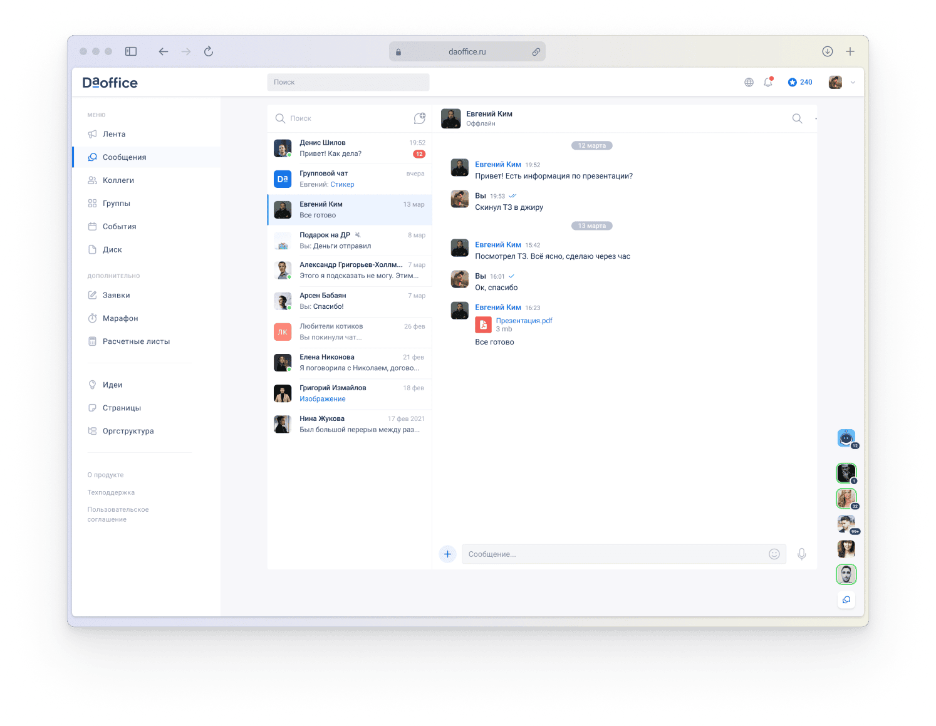Toggle the browser sidebar panel
The image size is (936, 726).
click(131, 51)
